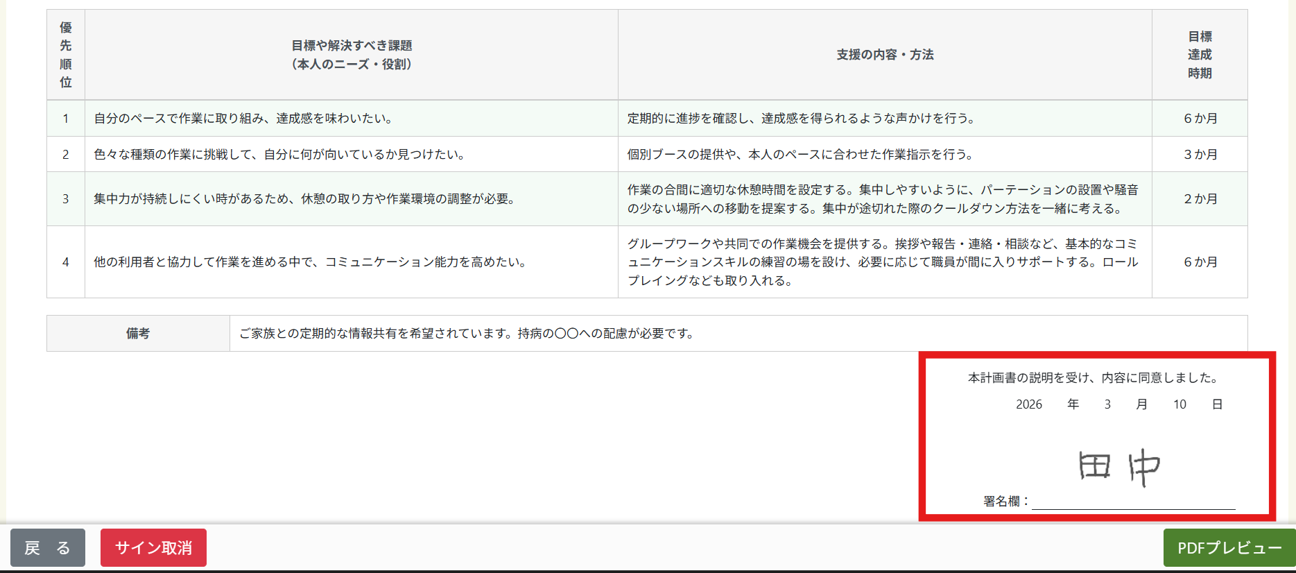Click the 戻る back button
The image size is (1296, 573).
[x=47, y=547]
